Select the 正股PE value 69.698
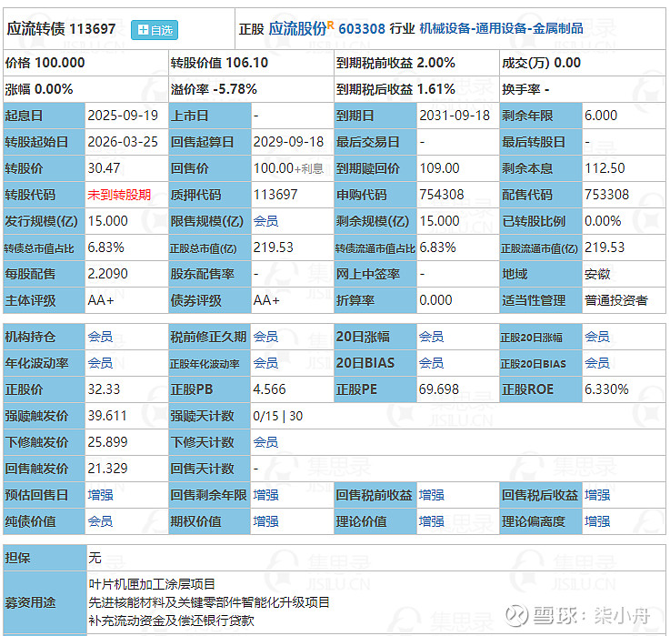The width and height of the screenshot is (670, 636). 439,389
